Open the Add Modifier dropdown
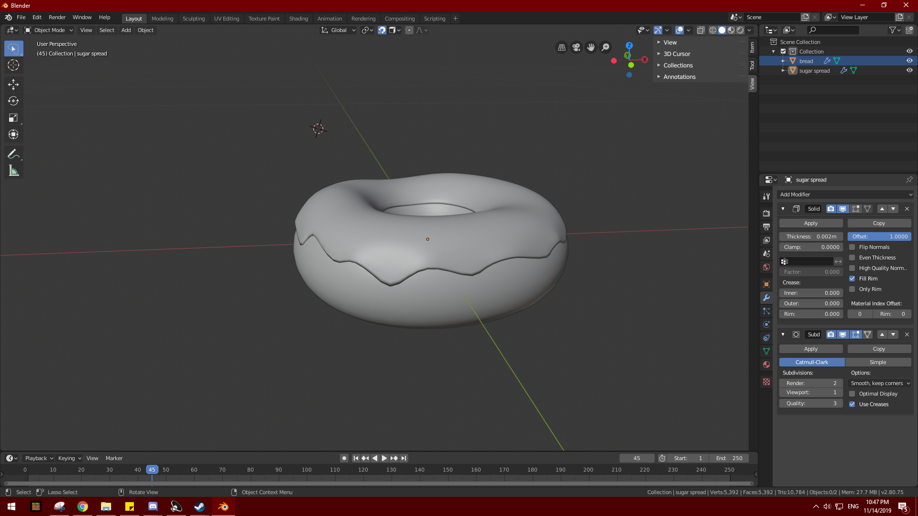 click(845, 194)
